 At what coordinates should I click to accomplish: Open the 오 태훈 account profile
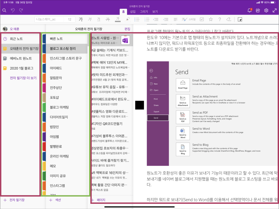pos(11,29)
